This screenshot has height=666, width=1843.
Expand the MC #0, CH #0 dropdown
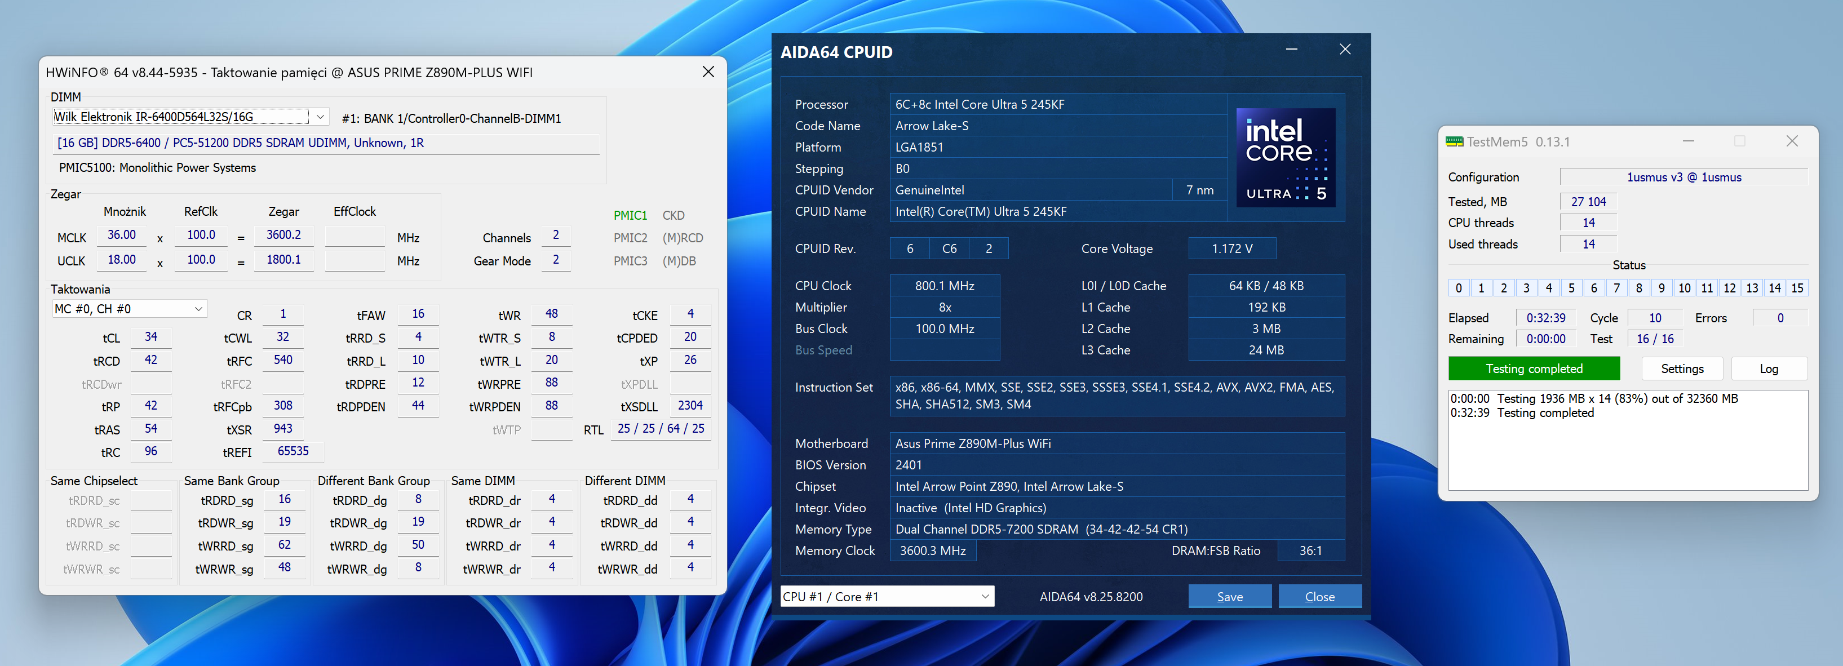pos(198,309)
